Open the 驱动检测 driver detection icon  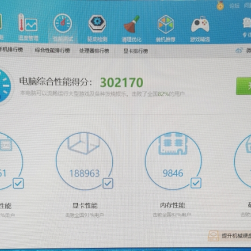coord(97,28)
